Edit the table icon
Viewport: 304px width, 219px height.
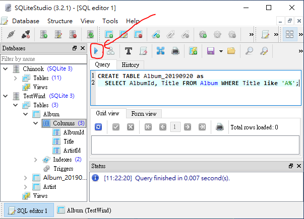[x=124, y=35]
